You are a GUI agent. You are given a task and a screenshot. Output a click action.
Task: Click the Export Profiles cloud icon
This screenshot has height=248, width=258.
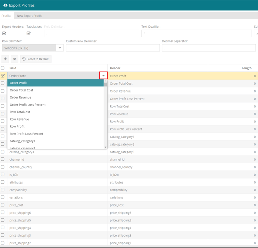click(5, 5)
